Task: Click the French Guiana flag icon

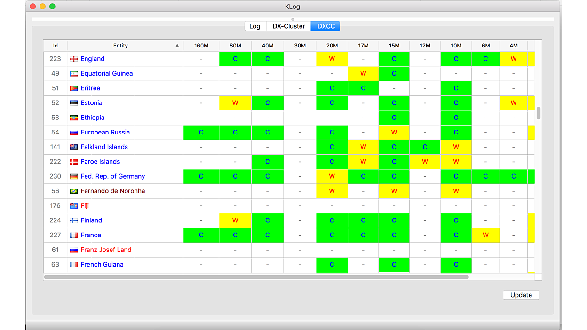Action: tap(74, 265)
